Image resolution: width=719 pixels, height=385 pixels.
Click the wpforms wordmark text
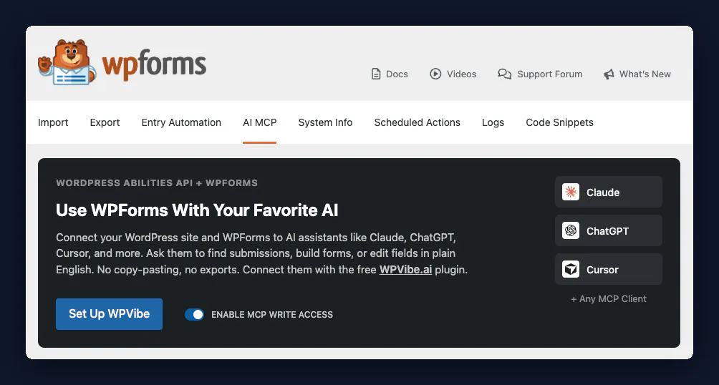pos(154,65)
